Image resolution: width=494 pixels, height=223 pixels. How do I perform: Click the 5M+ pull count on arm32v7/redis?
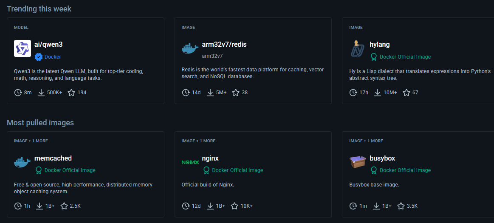[221, 93]
